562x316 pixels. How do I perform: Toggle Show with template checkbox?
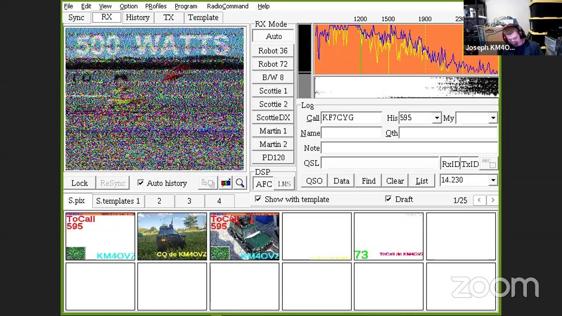[x=258, y=199]
